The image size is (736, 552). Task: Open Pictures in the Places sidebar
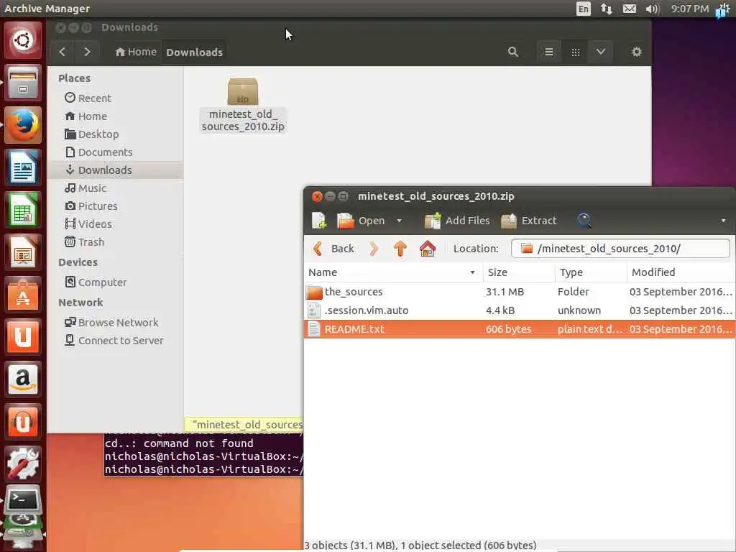115,206
